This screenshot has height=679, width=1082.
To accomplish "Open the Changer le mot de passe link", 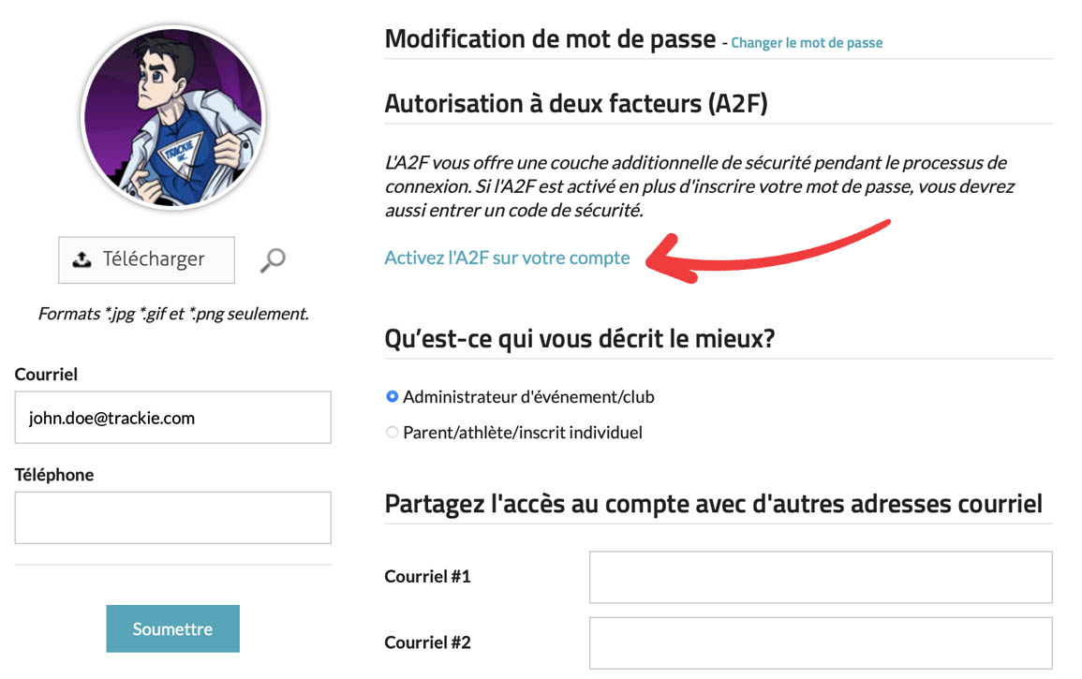I will tap(807, 42).
